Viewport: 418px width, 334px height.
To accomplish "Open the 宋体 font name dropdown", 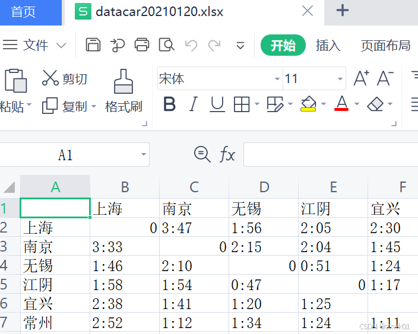I will pos(277,79).
